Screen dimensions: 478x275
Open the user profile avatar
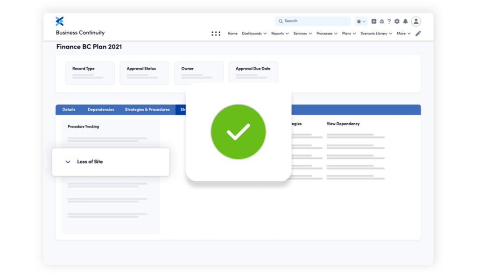point(416,21)
